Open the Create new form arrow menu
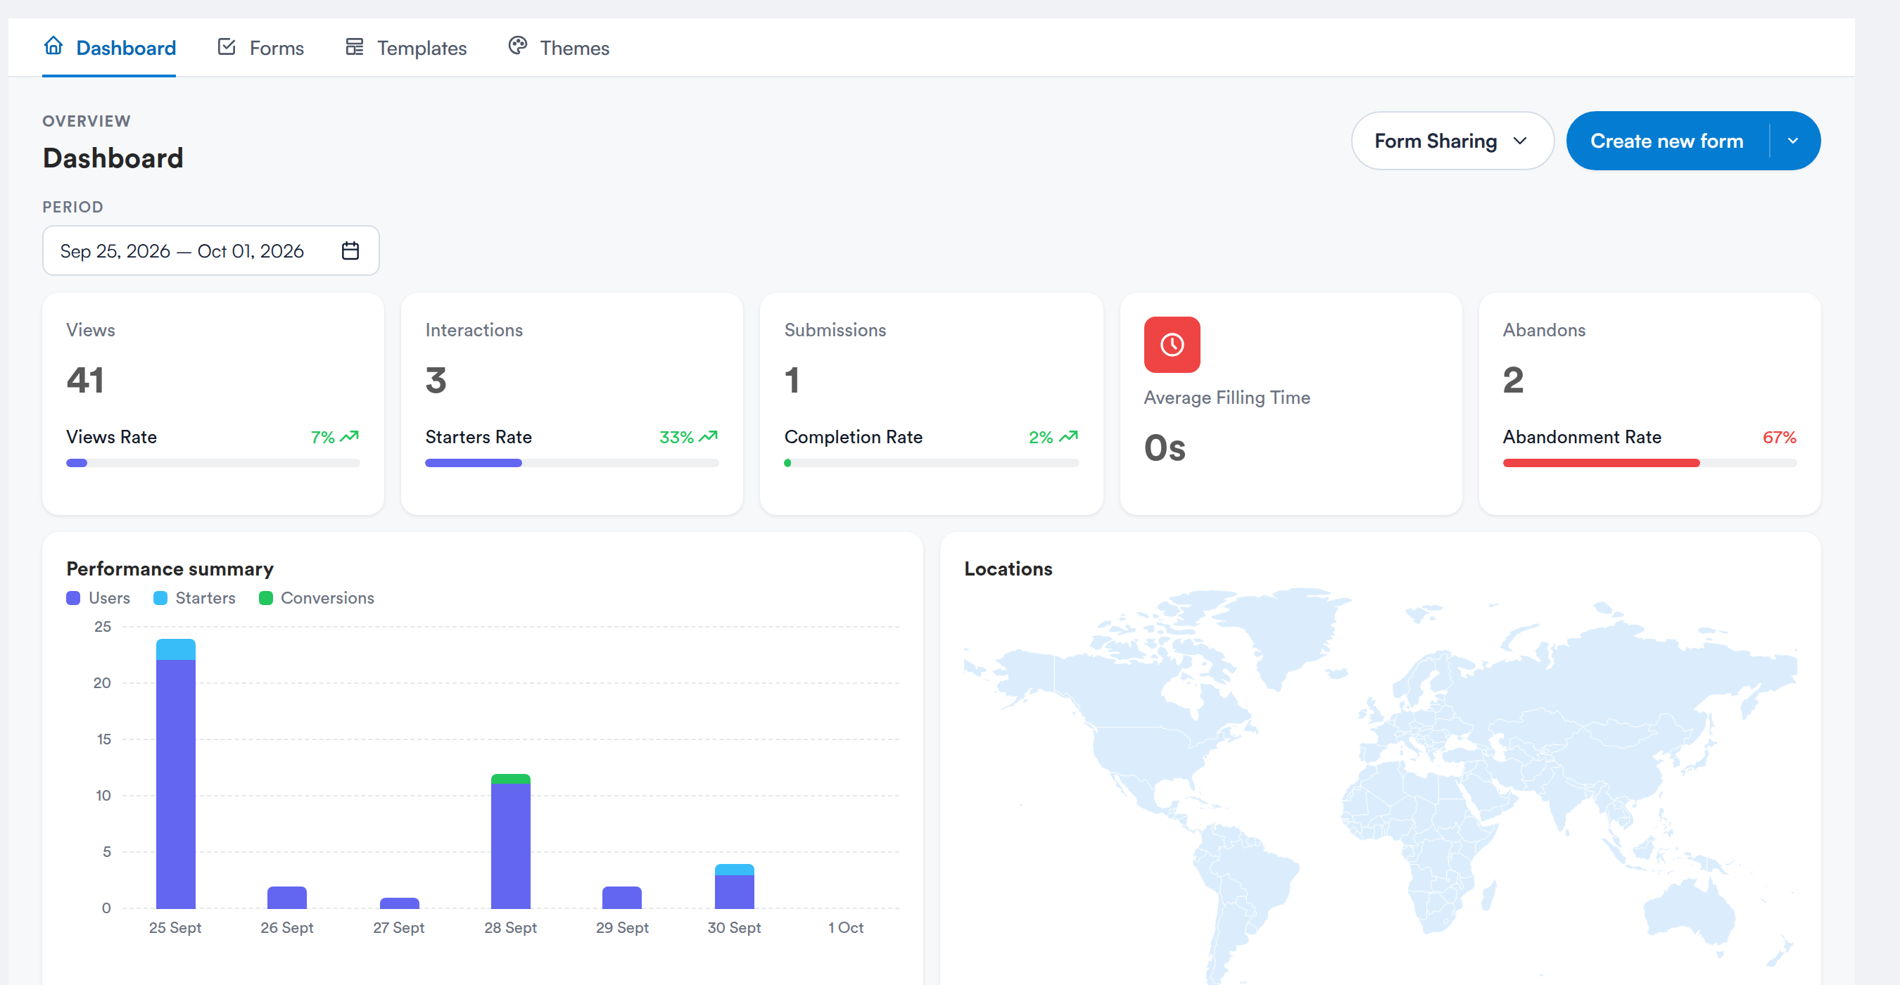This screenshot has height=985, width=1900. click(x=1793, y=141)
